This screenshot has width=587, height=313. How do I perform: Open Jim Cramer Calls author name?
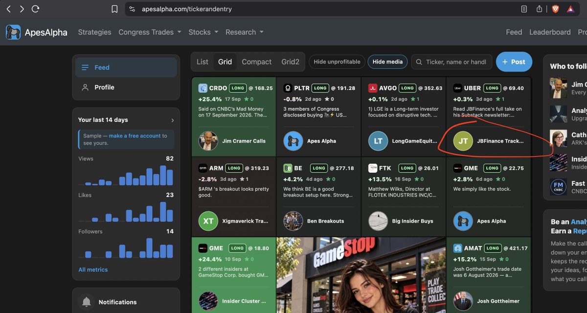pyautogui.click(x=244, y=141)
